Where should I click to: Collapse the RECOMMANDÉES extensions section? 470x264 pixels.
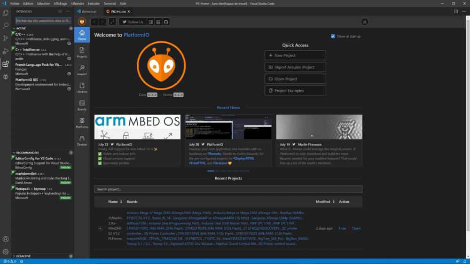[14, 153]
